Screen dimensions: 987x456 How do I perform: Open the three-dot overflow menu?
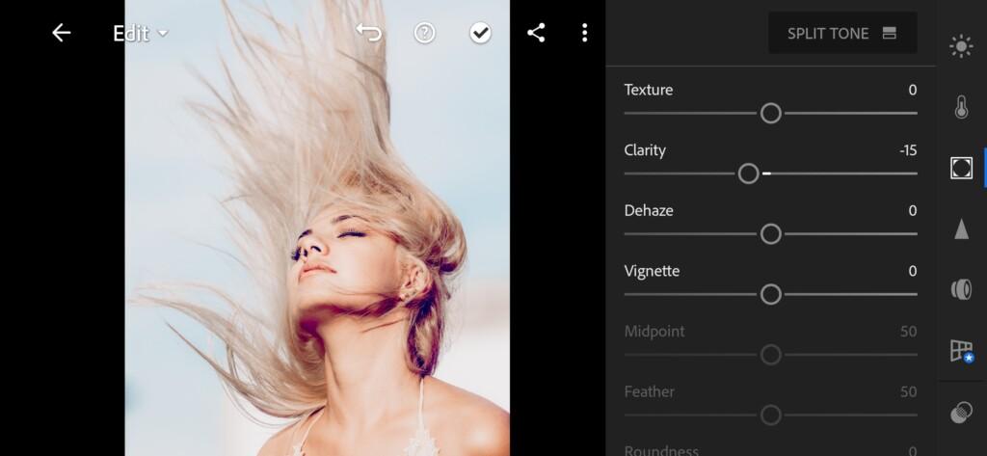[585, 33]
